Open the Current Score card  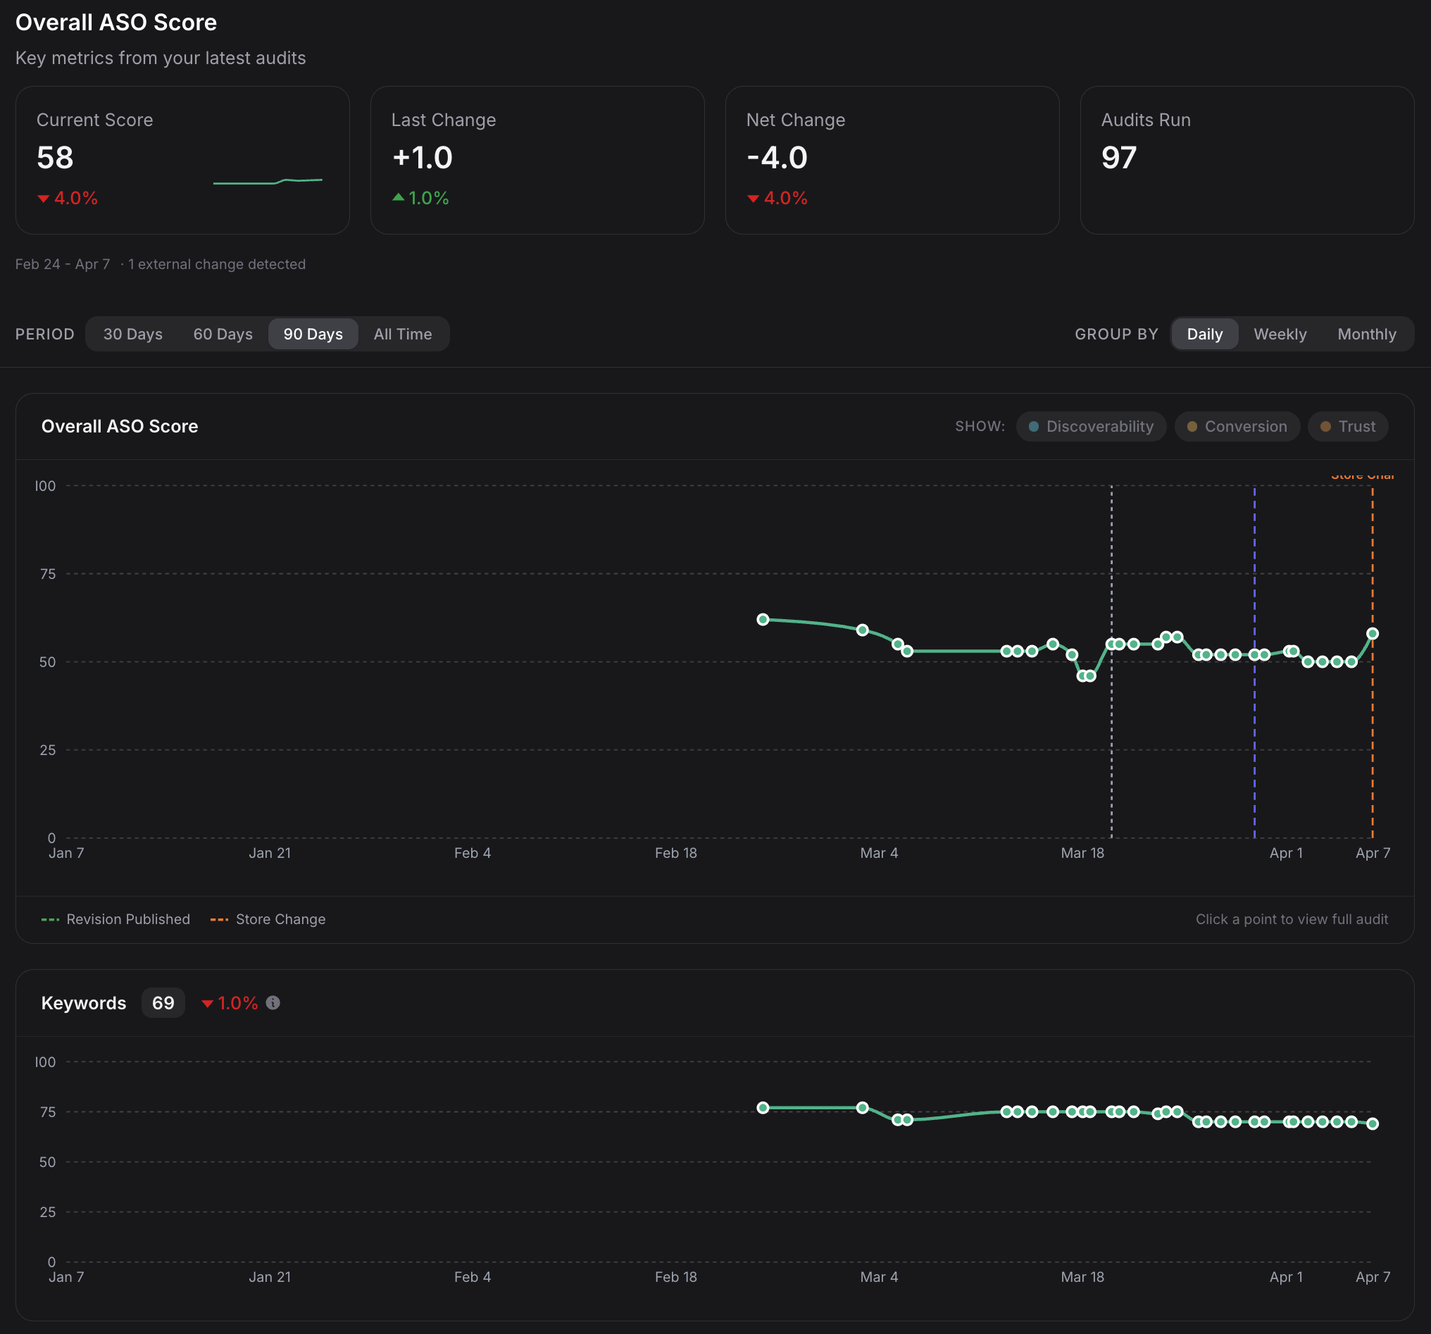click(182, 160)
